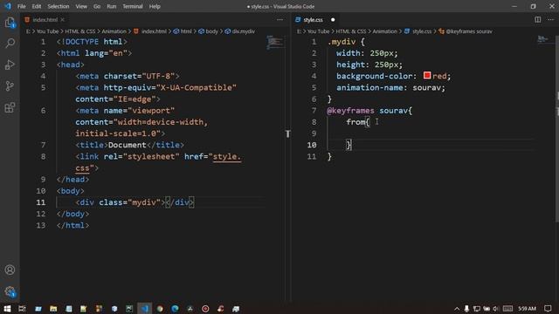
Task: Click the '@keyframes sourav' breadcrumb
Action: 469,31
